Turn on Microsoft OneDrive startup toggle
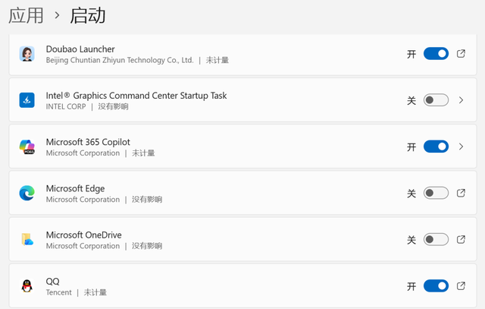Screen dimensions: 485x309 click(x=436, y=240)
